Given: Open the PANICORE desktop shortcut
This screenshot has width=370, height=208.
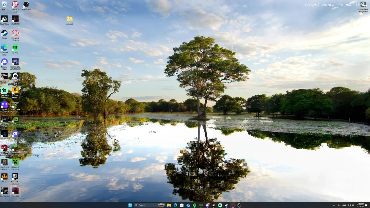Looking at the screenshot, I should [15, 20].
